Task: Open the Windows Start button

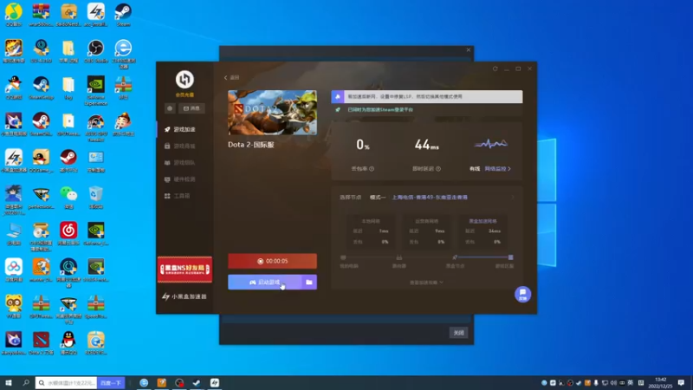Action: 9,383
